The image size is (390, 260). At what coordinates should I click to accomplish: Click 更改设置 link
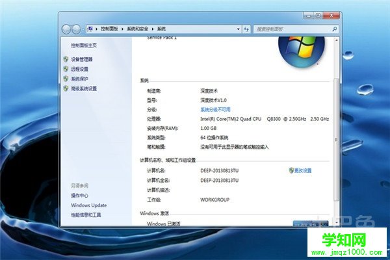tap(303, 170)
